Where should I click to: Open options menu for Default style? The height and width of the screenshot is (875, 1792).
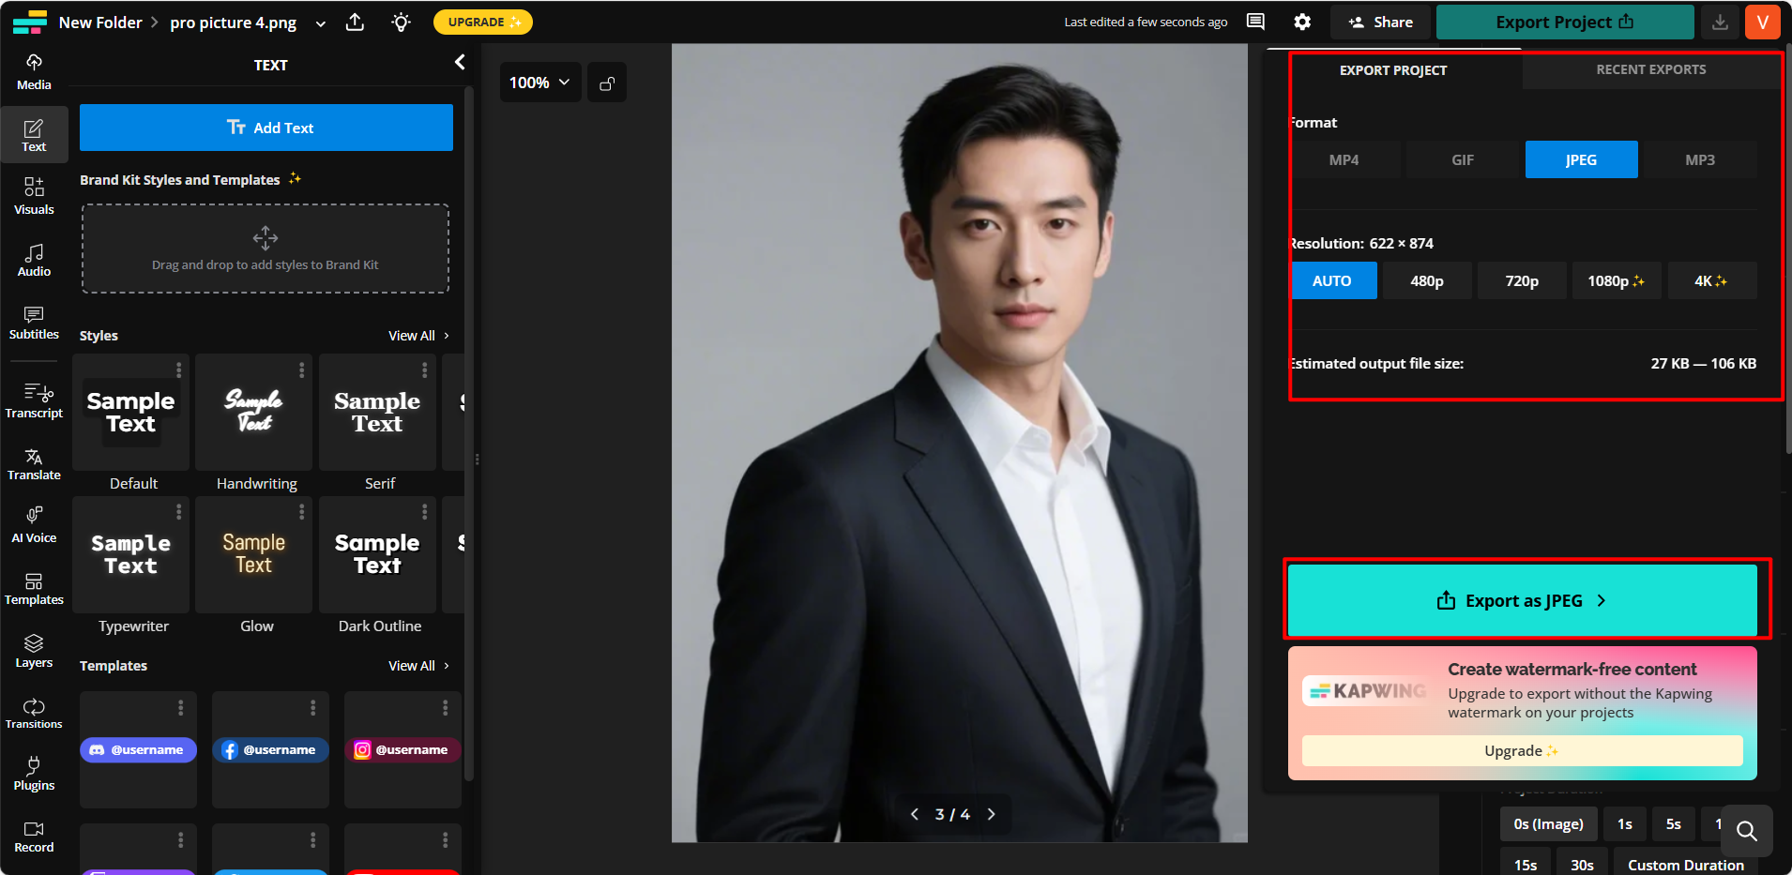tap(178, 370)
